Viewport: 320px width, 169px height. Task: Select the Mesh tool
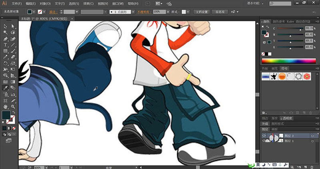pos(6,82)
